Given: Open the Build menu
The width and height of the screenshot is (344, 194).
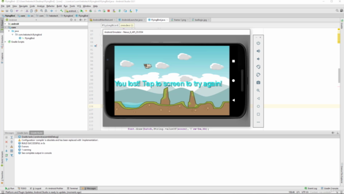Looking at the screenshot, I should coord(59,6).
